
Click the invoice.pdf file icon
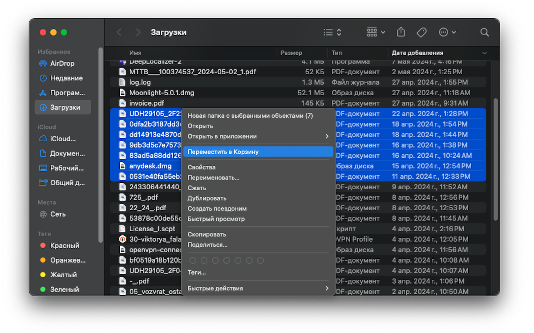click(x=123, y=103)
